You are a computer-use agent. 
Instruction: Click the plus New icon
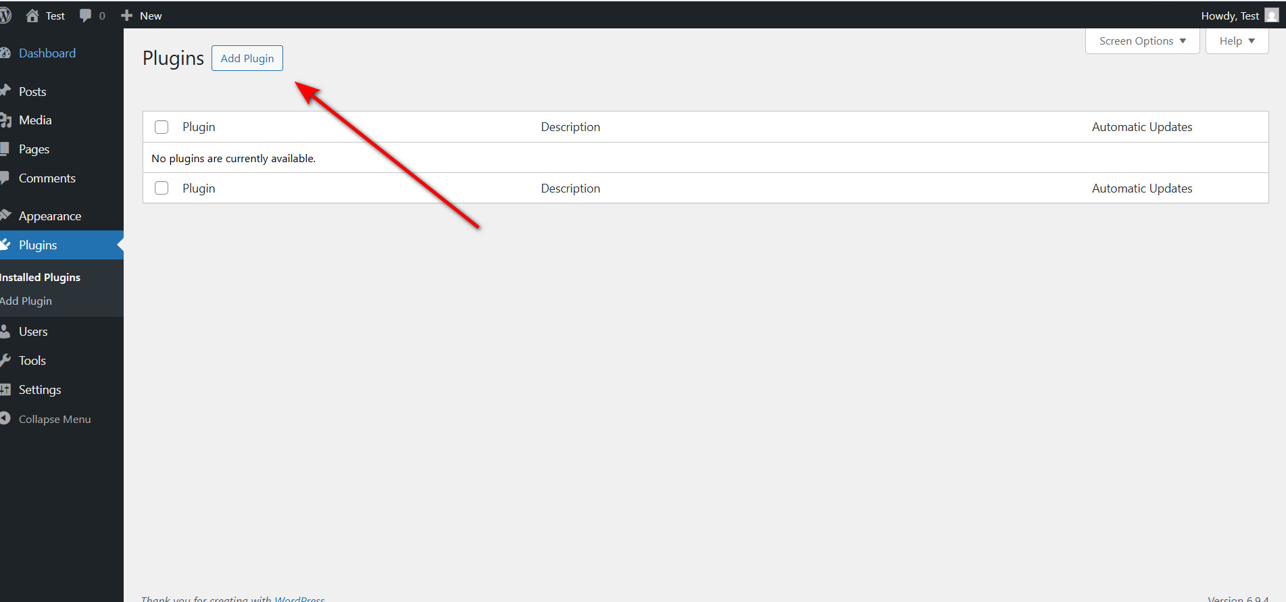(x=126, y=16)
